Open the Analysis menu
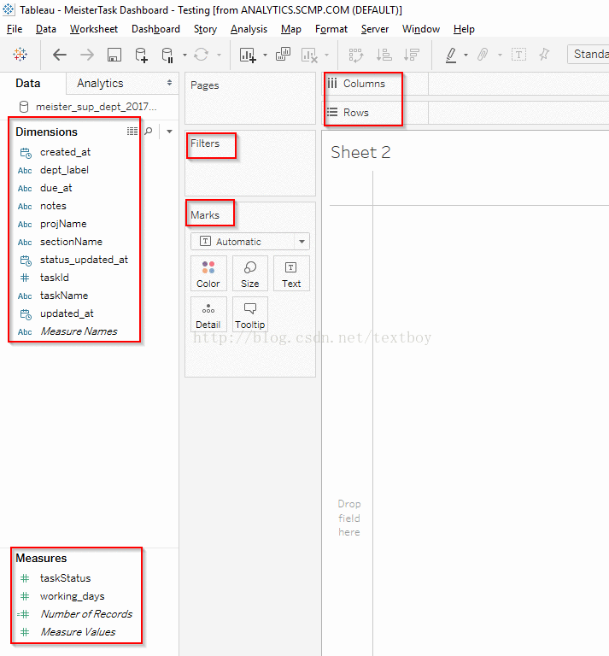 click(x=249, y=29)
